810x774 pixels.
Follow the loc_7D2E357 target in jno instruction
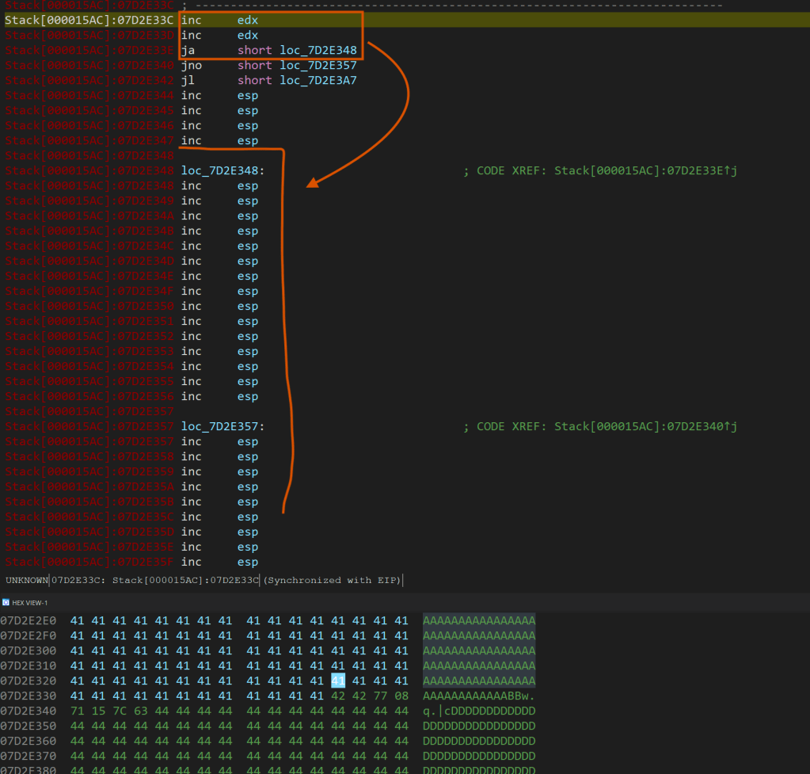tap(318, 66)
